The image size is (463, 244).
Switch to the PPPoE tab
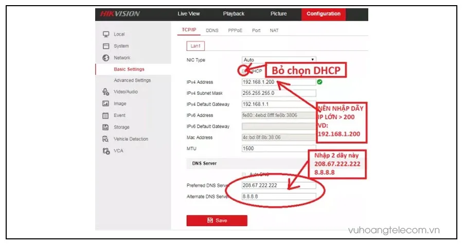235,30
